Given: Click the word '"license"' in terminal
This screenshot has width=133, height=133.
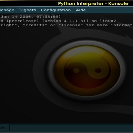Looking at the screenshot, I should point(71,25).
